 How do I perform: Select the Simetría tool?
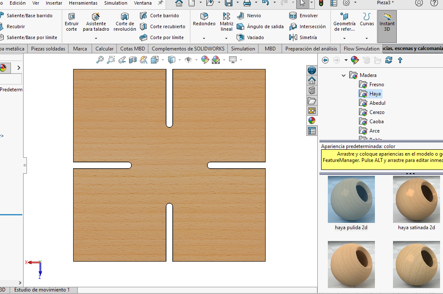tap(308, 37)
